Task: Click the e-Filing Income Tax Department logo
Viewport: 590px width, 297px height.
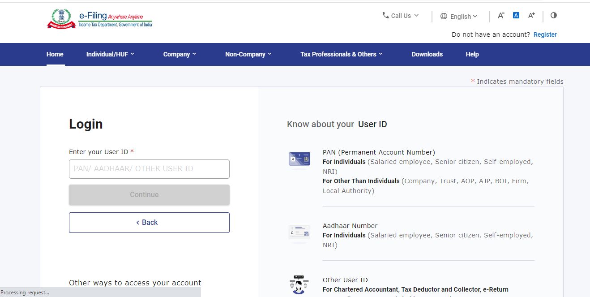Action: coord(99,18)
